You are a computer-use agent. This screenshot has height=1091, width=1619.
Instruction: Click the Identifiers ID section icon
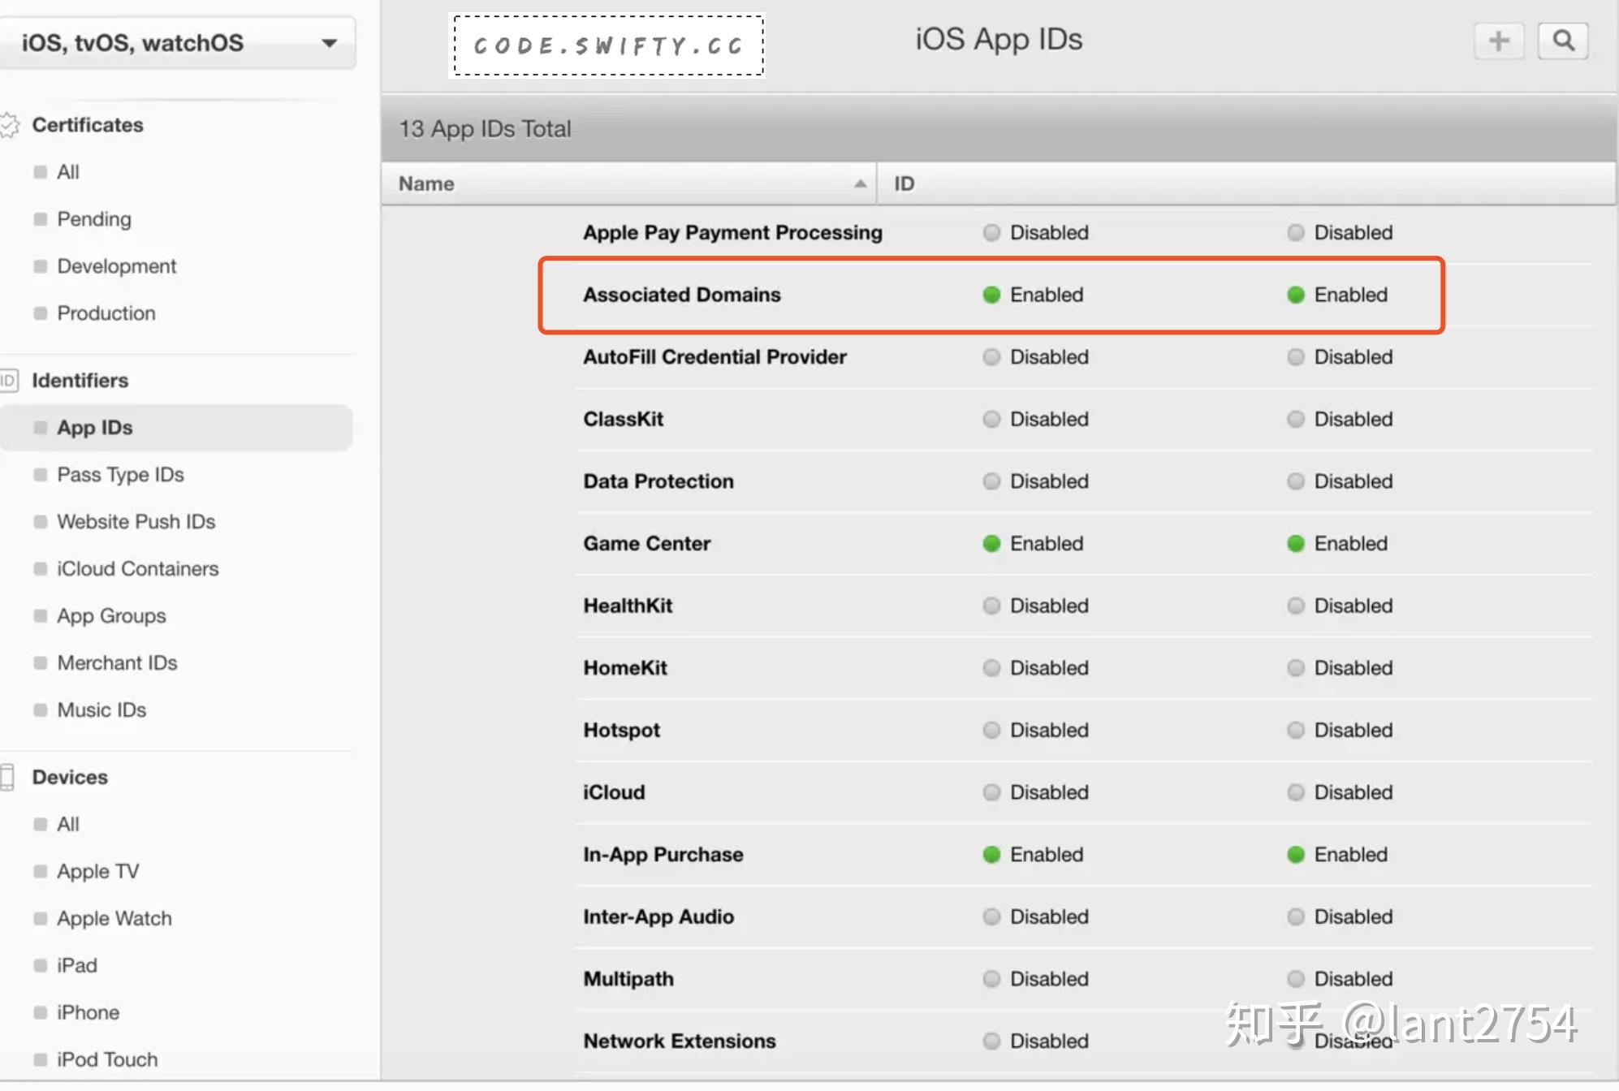(x=9, y=381)
